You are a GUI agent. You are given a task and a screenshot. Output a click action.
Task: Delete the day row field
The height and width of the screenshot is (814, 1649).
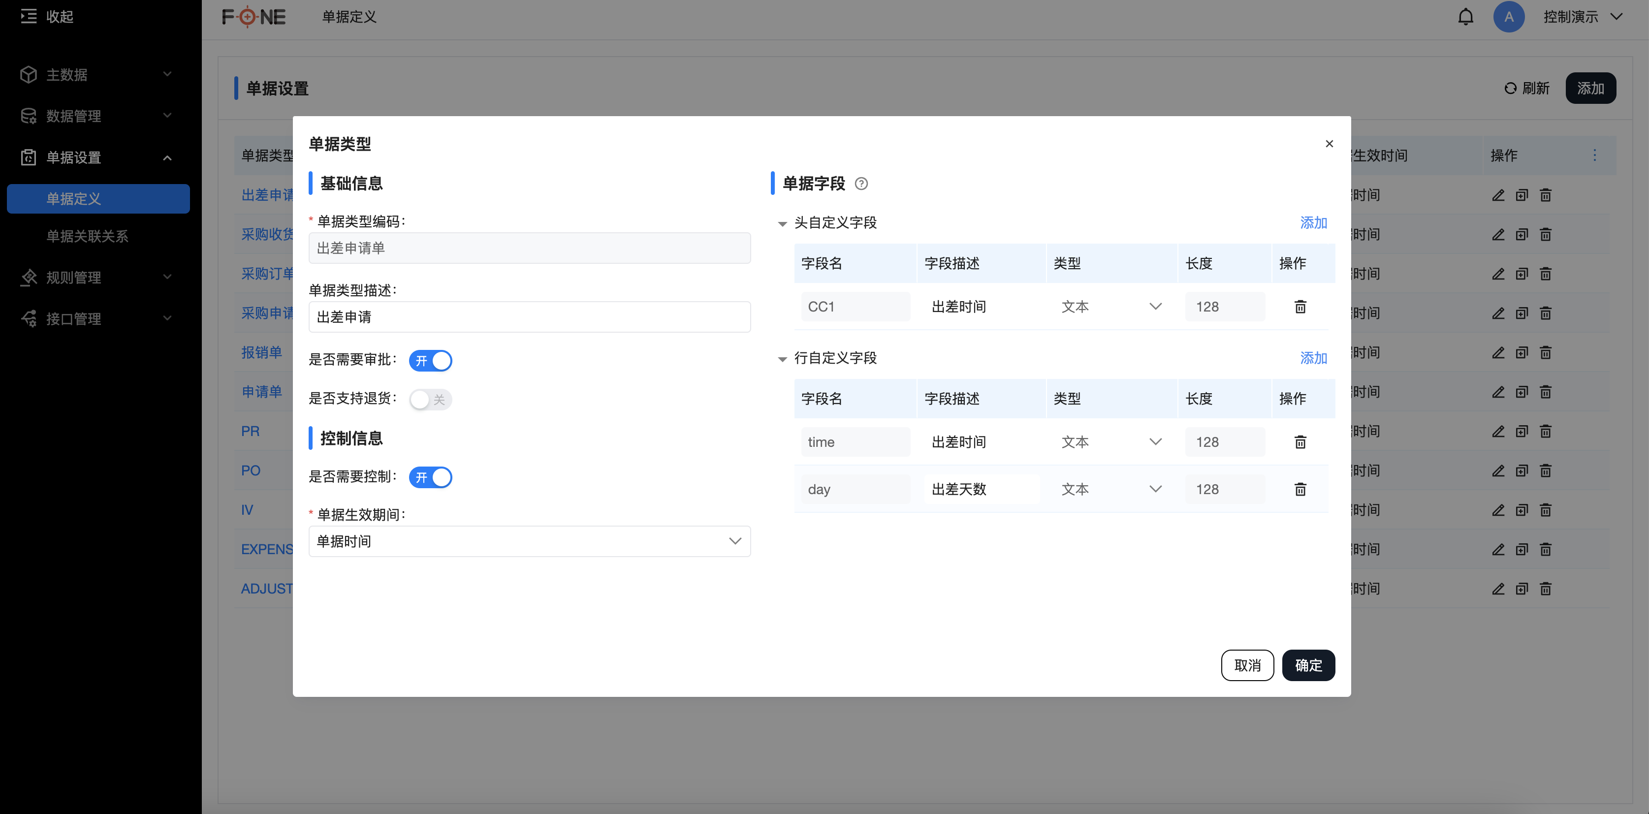[1300, 490]
